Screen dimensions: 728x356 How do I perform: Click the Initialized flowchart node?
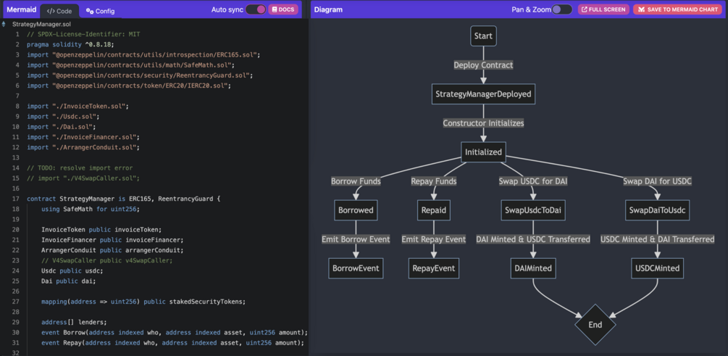pyautogui.click(x=483, y=152)
